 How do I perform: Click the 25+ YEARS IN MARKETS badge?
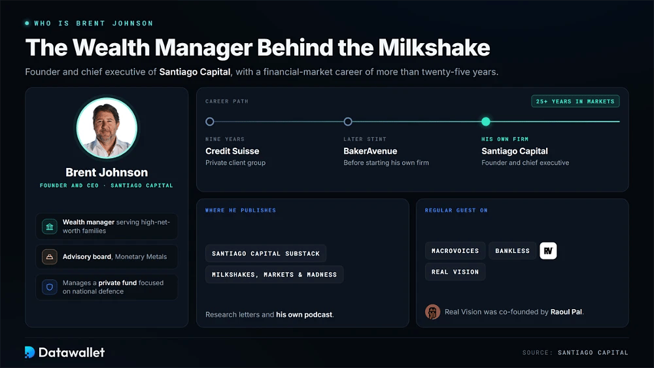575,101
